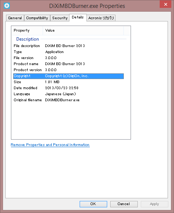Click the value DiXiMBDBurner.exe
This screenshot has width=174, height=213.
click(62, 100)
